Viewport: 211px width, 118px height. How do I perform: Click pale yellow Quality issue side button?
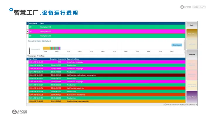pos(192,85)
